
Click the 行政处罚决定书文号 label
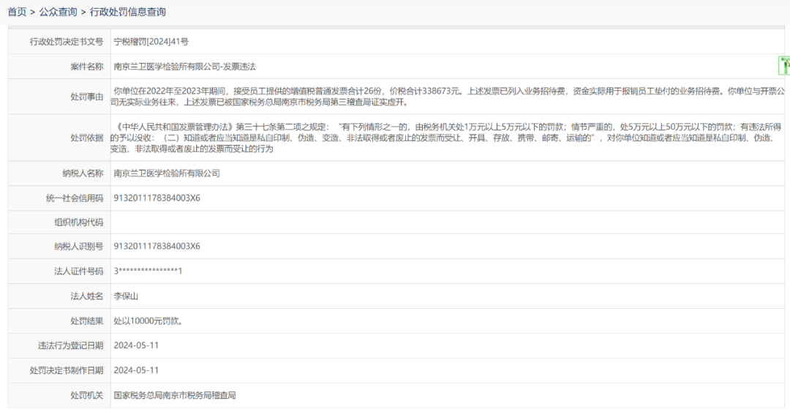point(66,42)
